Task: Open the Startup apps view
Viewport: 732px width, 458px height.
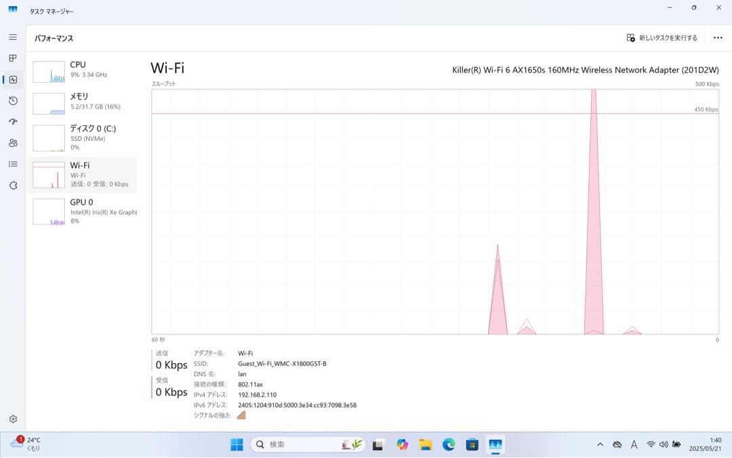Action: pos(12,122)
